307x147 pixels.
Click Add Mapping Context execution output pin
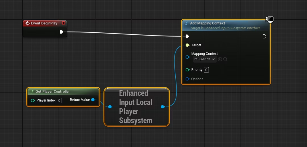(x=265, y=36)
